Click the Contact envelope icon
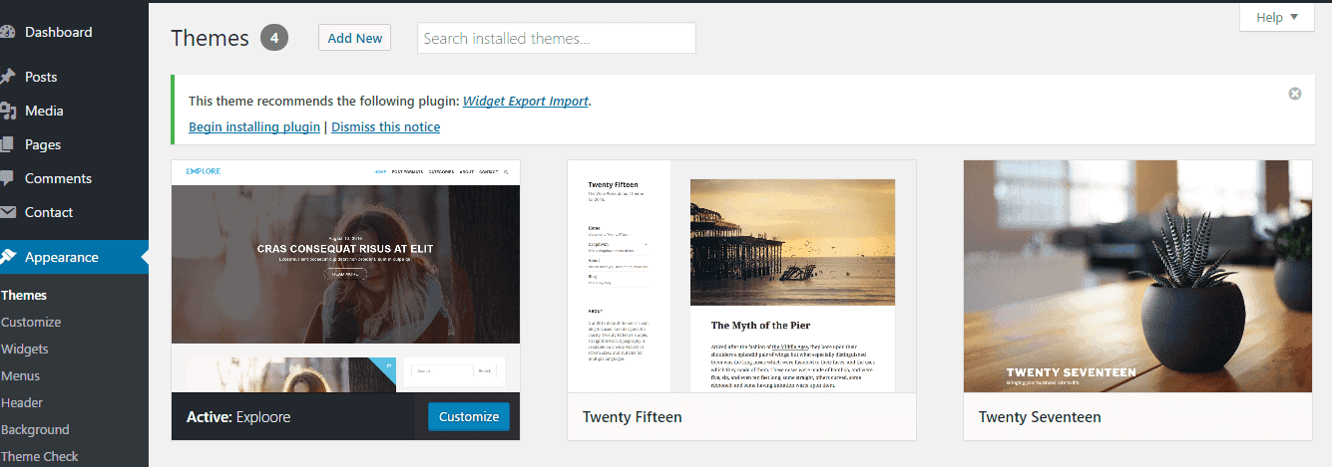Image resolution: width=1332 pixels, height=467 pixels. tap(7, 212)
